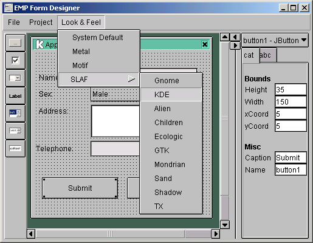The height and width of the screenshot is (243, 313).
Task: Select the Children theme
Action: click(171, 123)
